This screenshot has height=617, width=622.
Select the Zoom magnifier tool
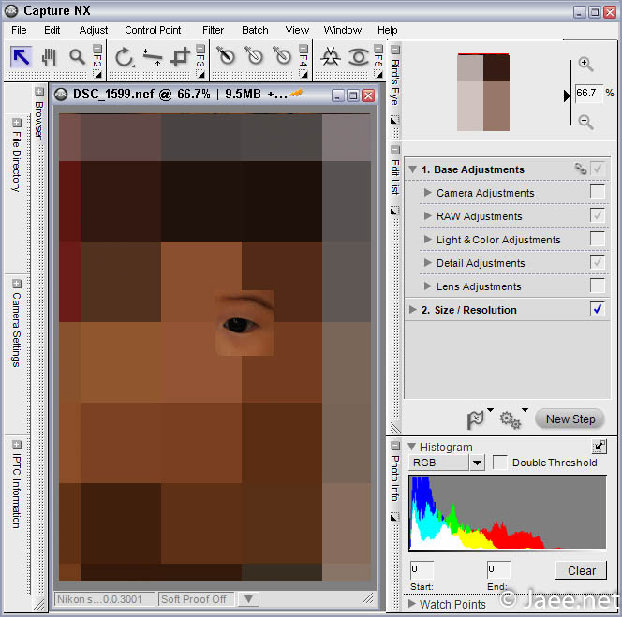(x=77, y=57)
